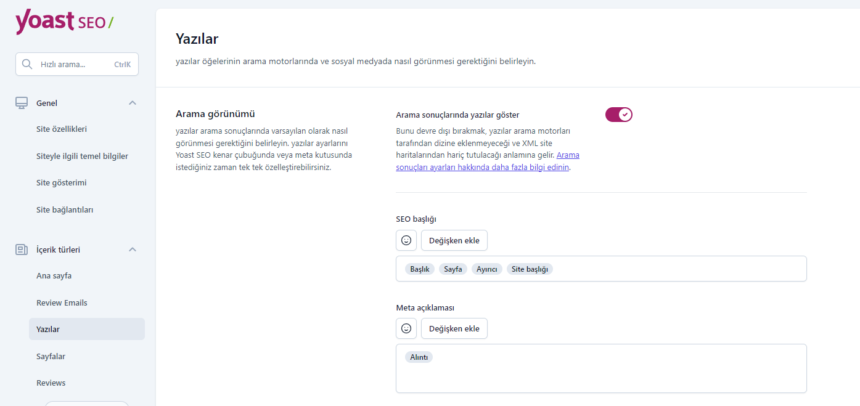This screenshot has height=406, width=860.
Task: Click the magnifier icon in quick search
Action: (27, 64)
